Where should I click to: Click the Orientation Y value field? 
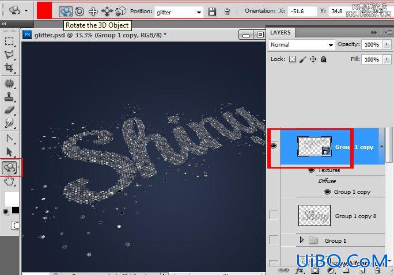pyautogui.click(x=338, y=12)
